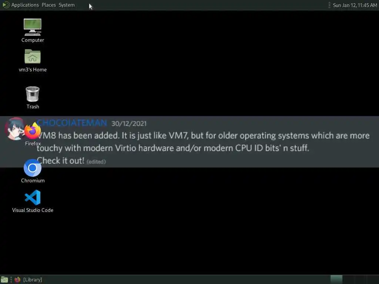Click the Show Desktop button in bottom panel
379x284 pixels.
(4, 280)
